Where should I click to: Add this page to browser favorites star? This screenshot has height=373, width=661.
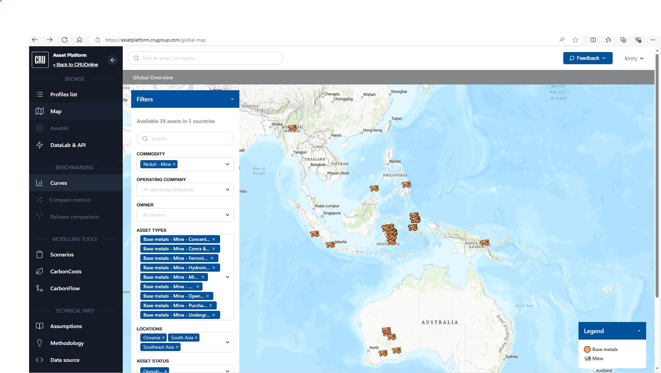[x=575, y=40]
